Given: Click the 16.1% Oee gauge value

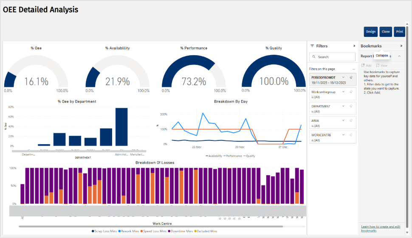Looking at the screenshot, I should point(36,81).
